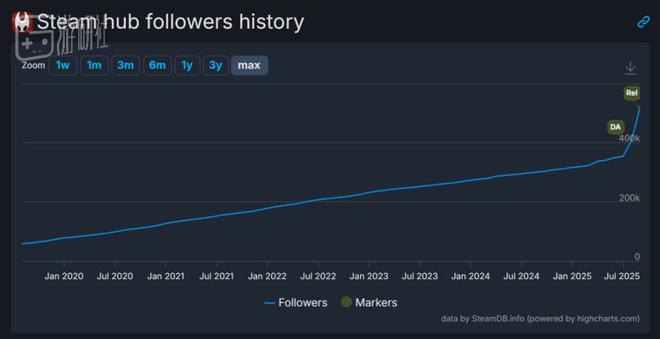
Task: Click the Jan 2023 axis label
Action: (369, 276)
